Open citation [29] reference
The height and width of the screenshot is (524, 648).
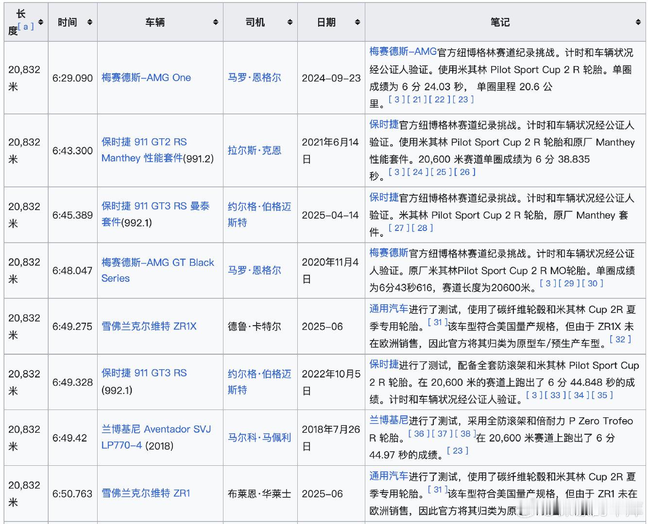[569, 283]
